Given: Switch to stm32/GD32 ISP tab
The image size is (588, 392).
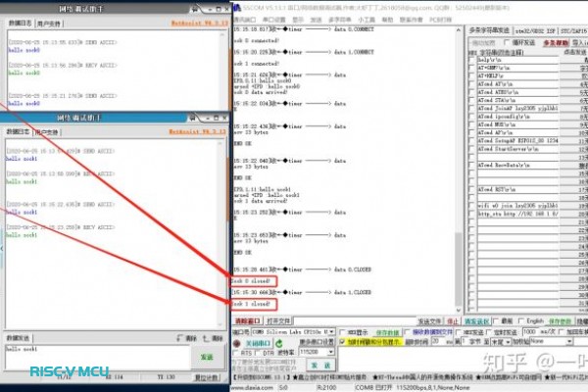Looking at the screenshot, I should tap(535, 31).
